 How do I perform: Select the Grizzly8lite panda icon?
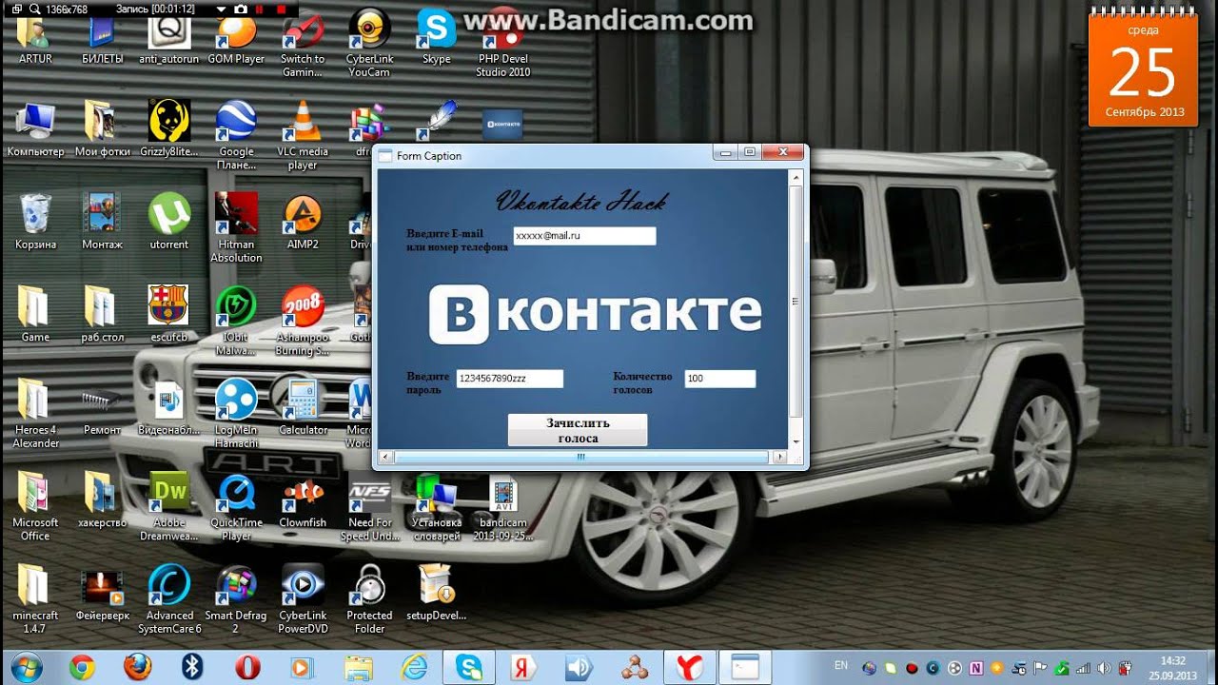(x=169, y=128)
